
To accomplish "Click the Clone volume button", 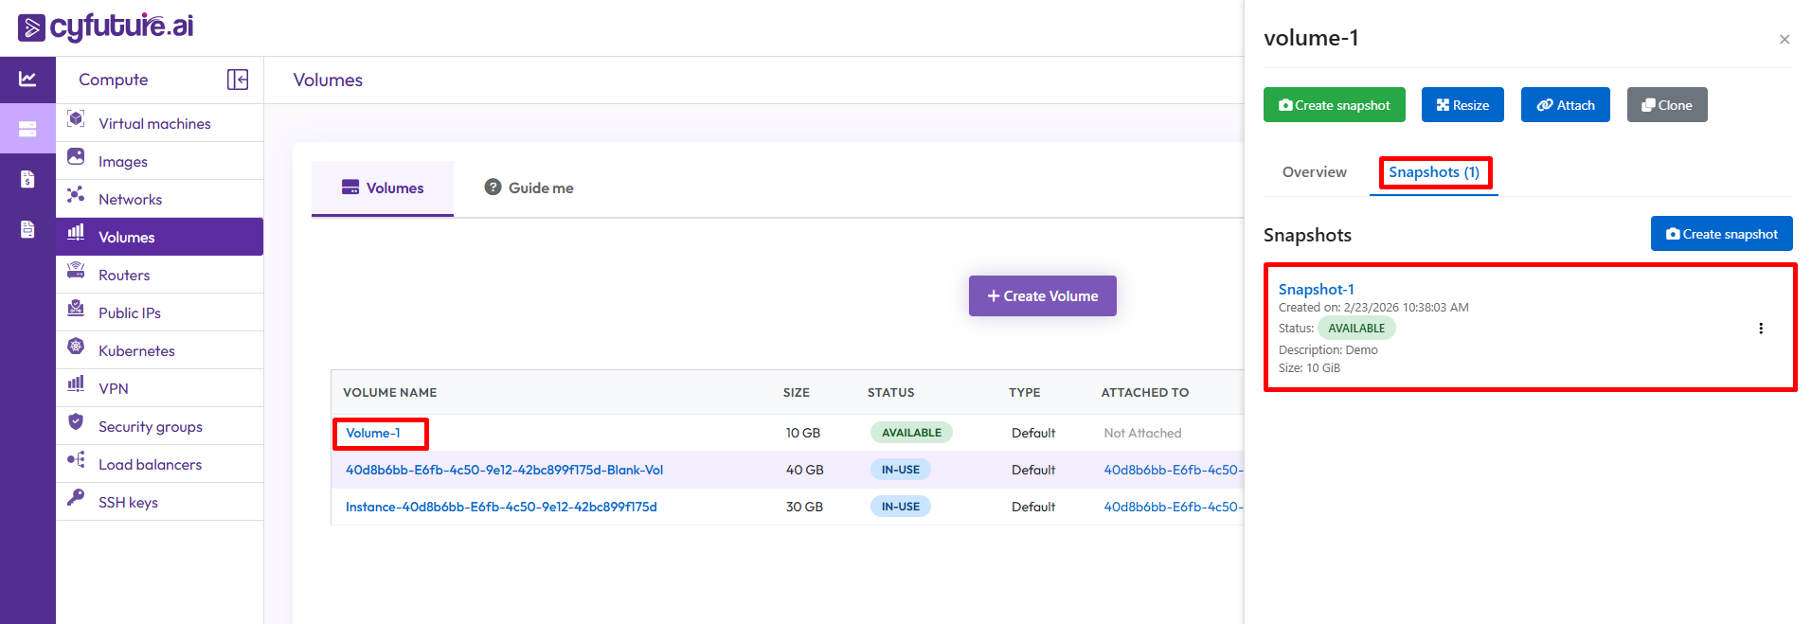I will [x=1666, y=105].
